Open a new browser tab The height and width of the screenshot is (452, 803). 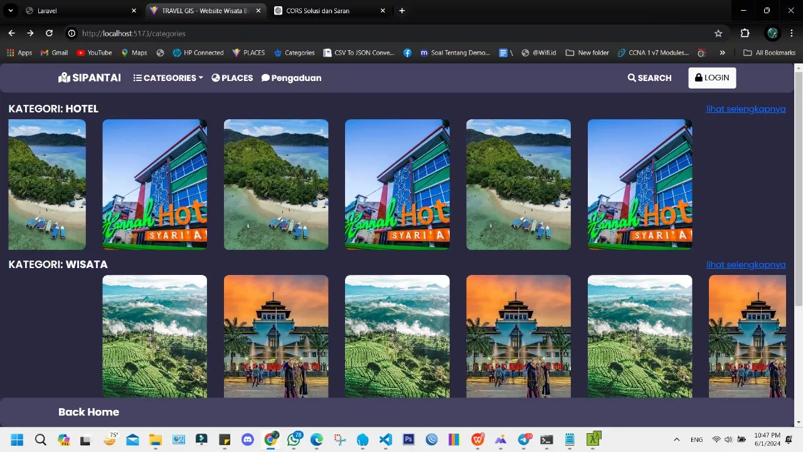click(402, 11)
